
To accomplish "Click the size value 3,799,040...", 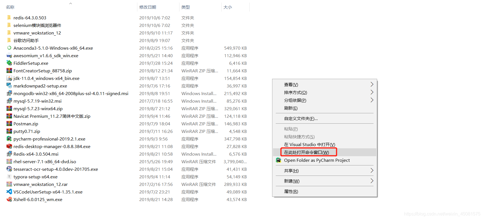I will (x=235, y=162).
